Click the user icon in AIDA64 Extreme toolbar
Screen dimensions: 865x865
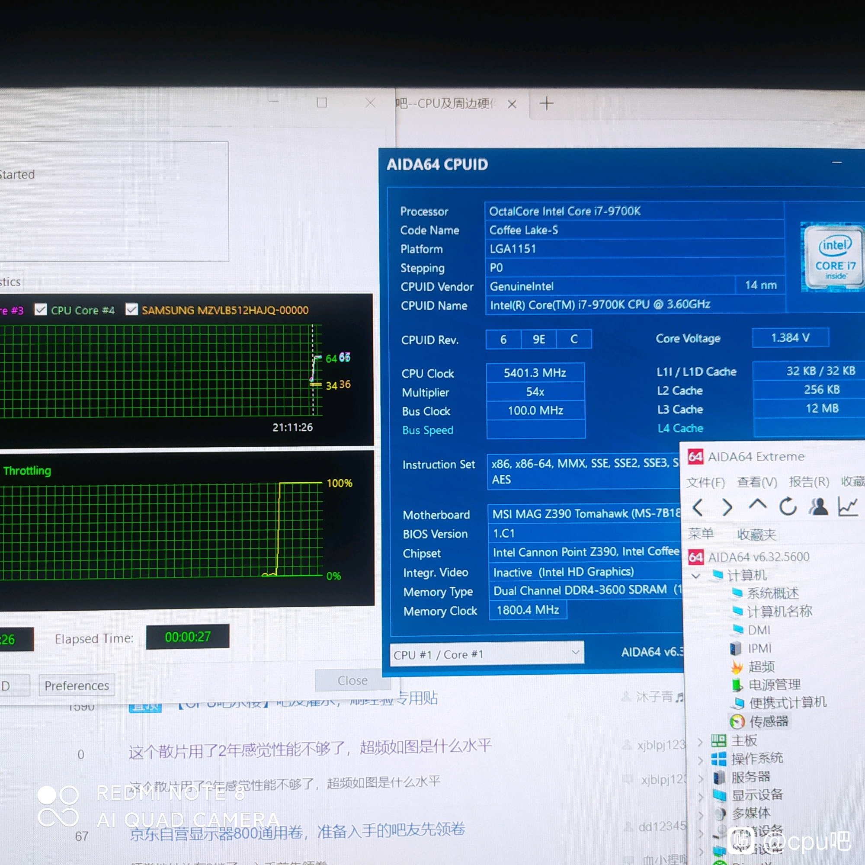(818, 506)
